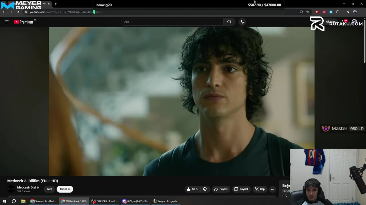Reload the page with refresh icon

[18, 12]
